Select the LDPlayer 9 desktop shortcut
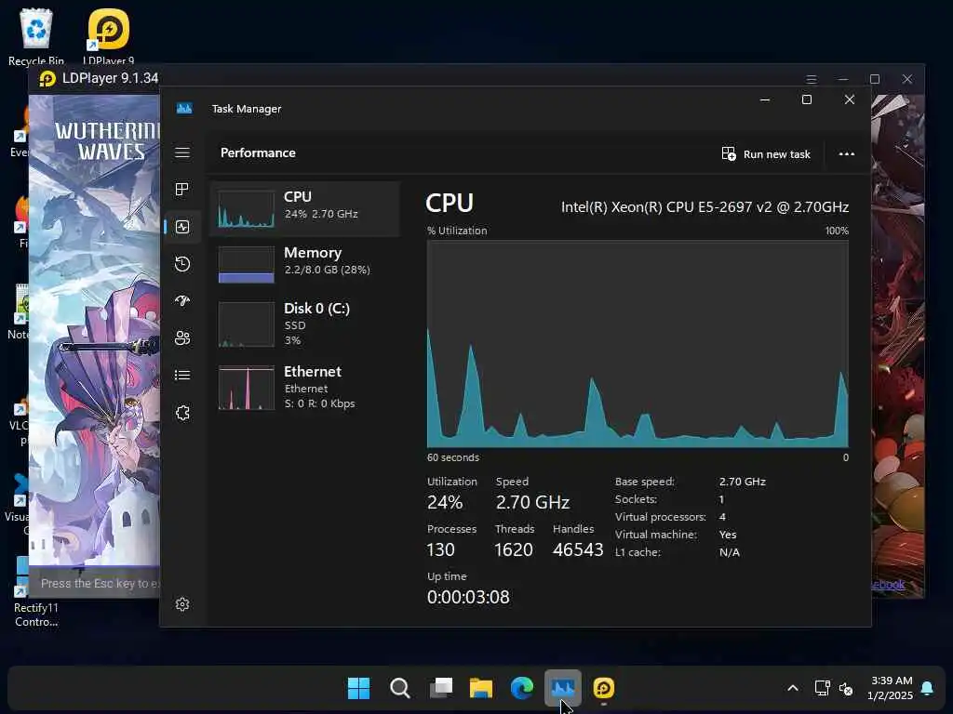The height and width of the screenshot is (714, 953). (108, 36)
